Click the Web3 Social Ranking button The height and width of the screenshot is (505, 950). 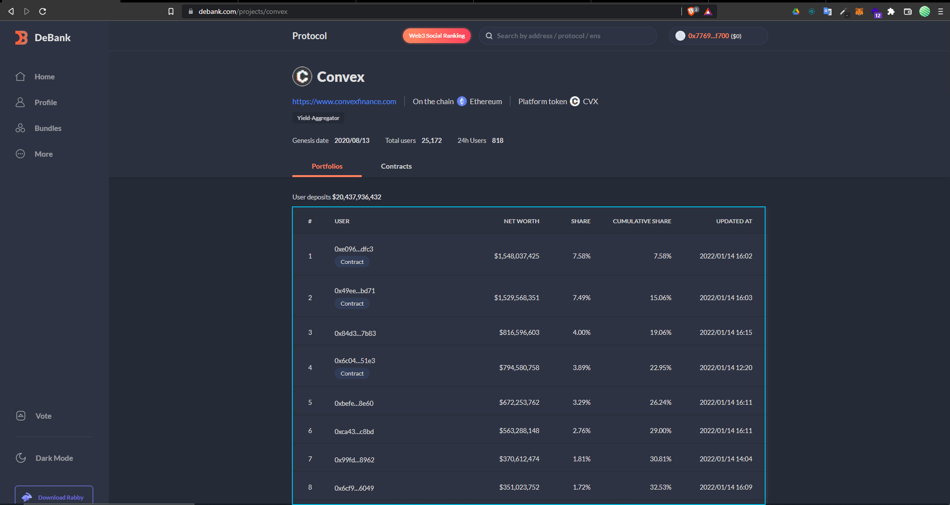click(437, 36)
